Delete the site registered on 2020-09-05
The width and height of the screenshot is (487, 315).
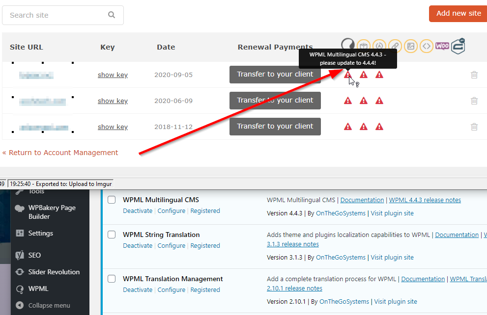[x=474, y=75]
